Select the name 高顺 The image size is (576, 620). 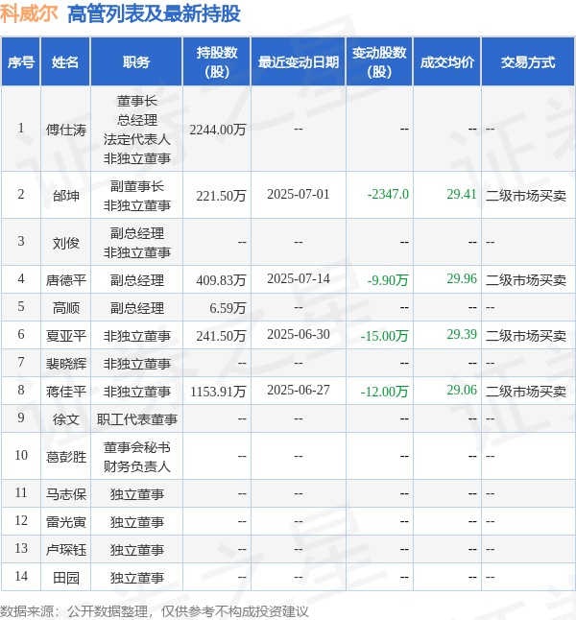point(65,308)
